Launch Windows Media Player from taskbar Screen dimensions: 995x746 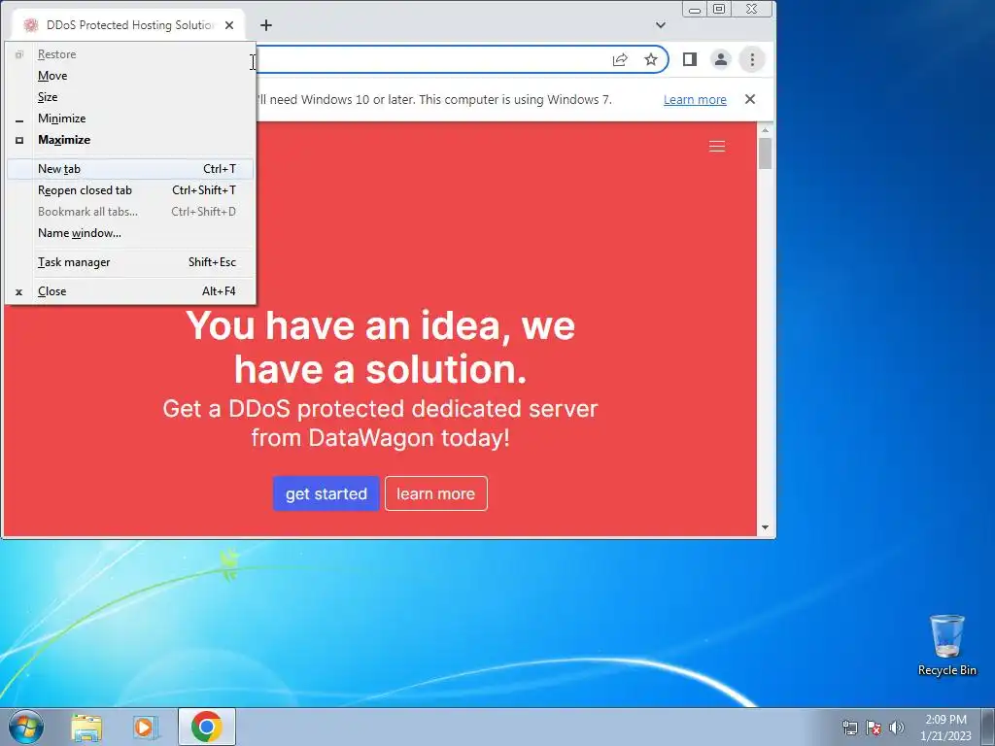click(146, 727)
